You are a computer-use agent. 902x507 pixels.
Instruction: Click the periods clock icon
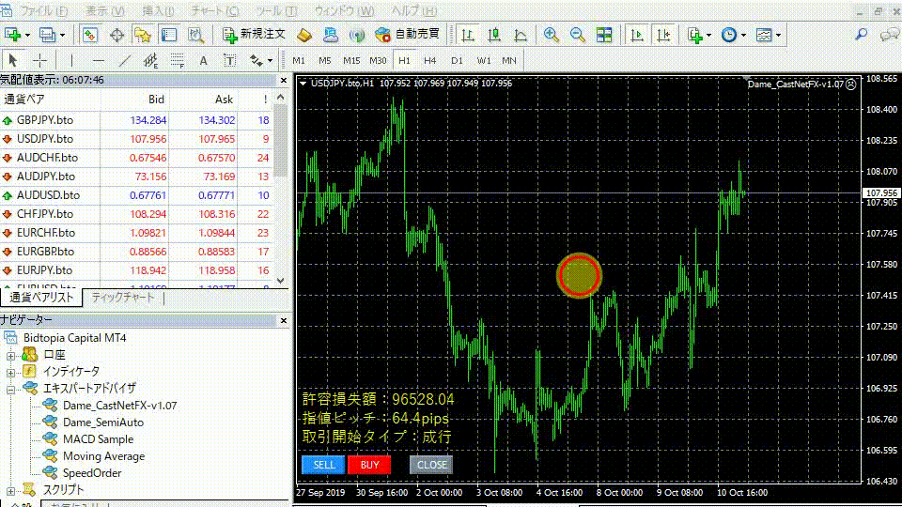point(729,35)
